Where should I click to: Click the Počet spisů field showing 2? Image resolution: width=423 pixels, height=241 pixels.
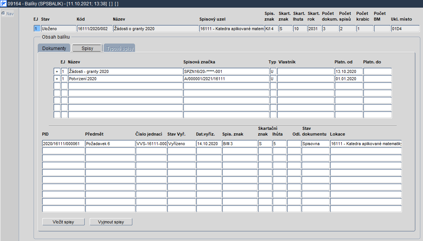[x=347, y=29]
